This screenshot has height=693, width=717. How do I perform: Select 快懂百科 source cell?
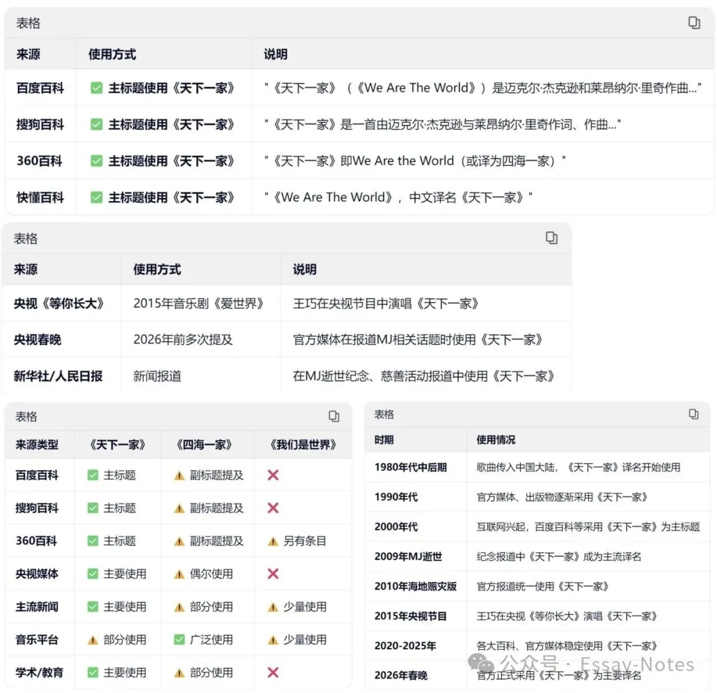click(40, 197)
